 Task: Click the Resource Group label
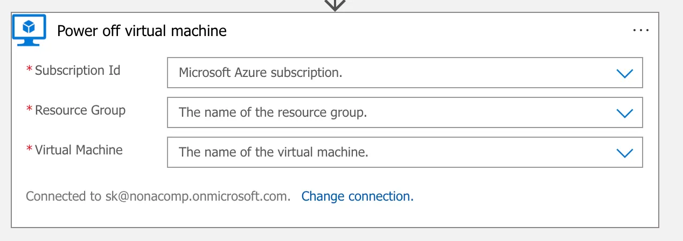(x=80, y=111)
